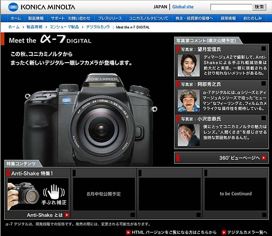Click the 検索 search button
The width and height of the screenshot is (272, 236).
259,7
